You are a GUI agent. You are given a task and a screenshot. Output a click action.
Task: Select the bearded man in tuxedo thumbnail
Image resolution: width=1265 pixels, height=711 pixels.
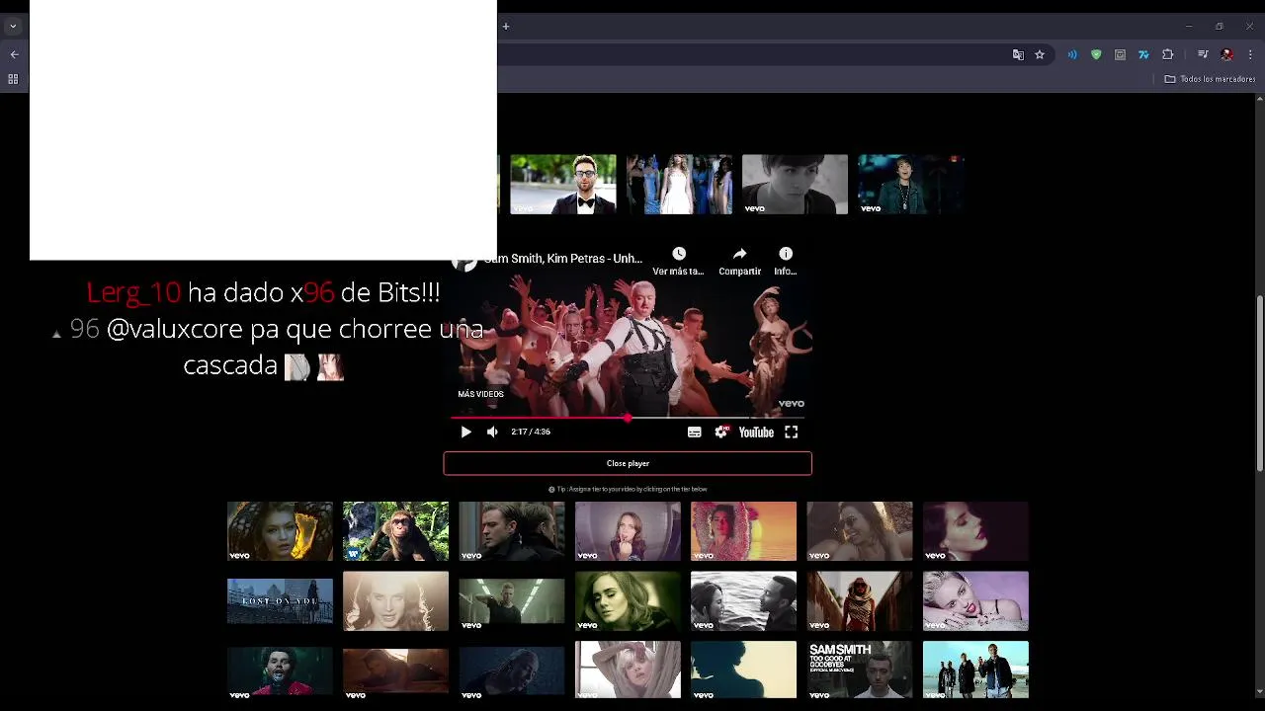(563, 185)
